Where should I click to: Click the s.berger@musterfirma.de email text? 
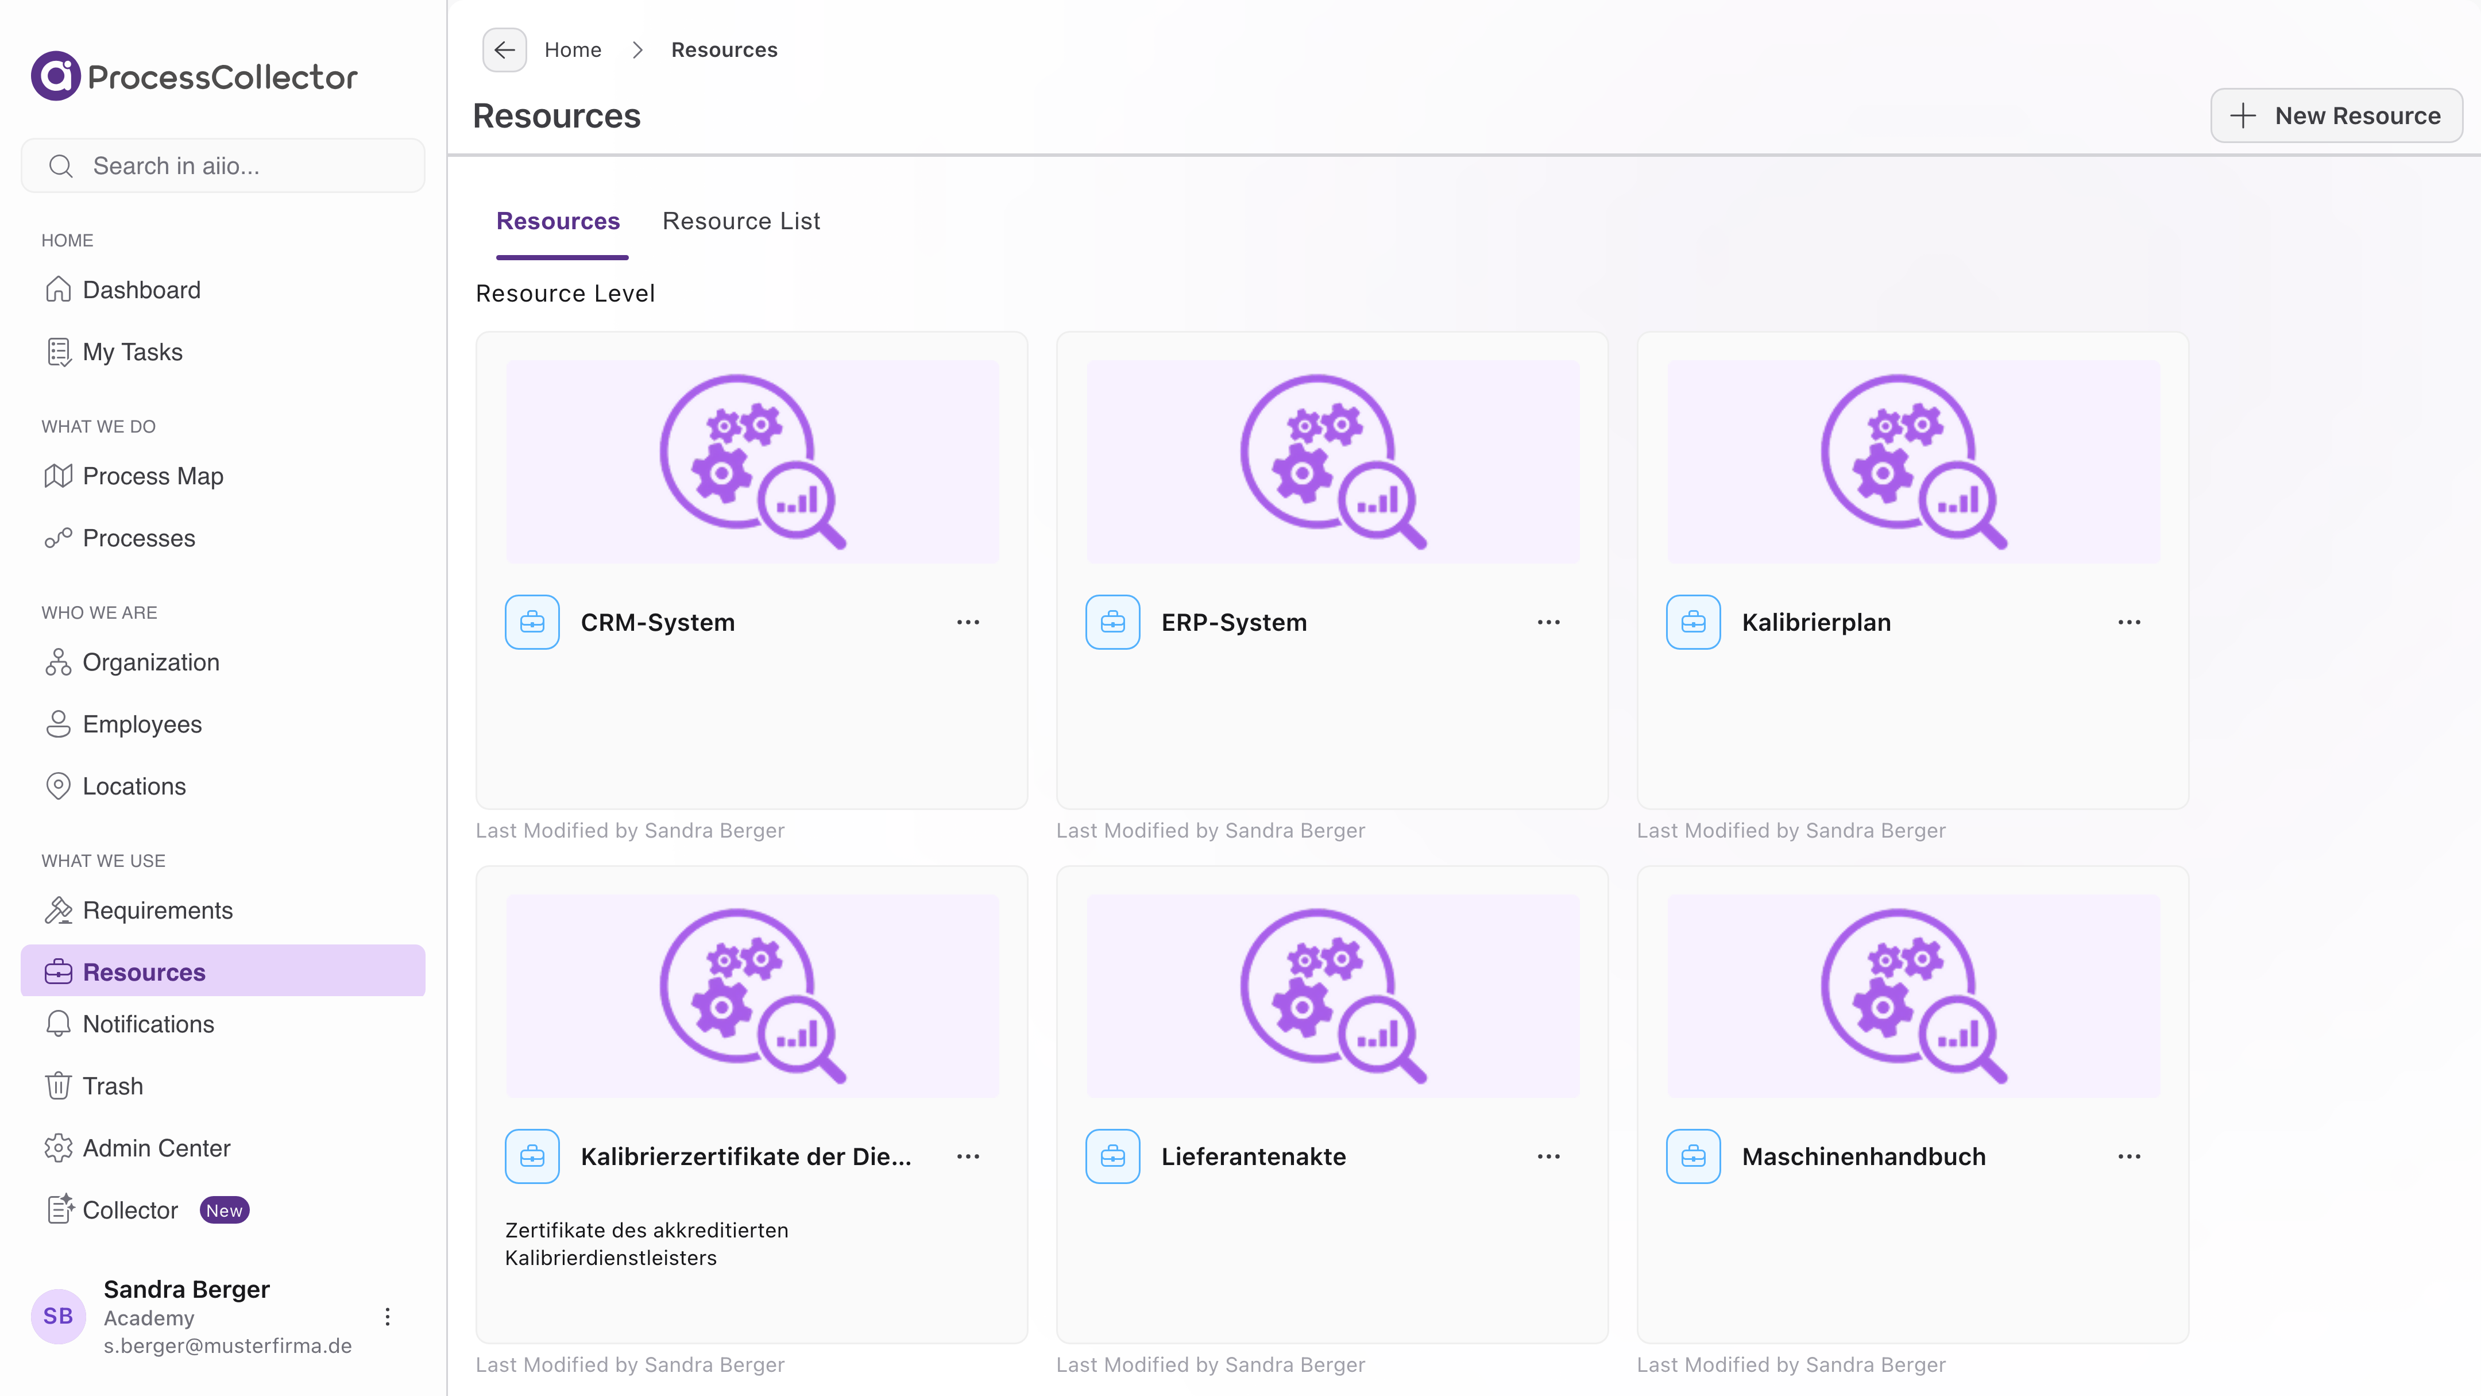[x=227, y=1345]
